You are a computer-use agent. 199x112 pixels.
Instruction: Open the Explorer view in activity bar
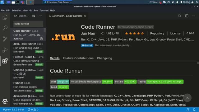pos(5,17)
